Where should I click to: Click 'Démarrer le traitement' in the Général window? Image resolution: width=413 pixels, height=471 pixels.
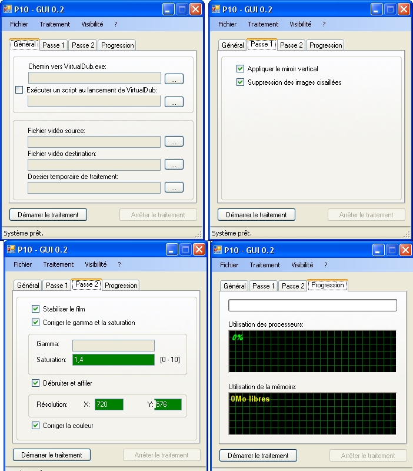point(48,215)
